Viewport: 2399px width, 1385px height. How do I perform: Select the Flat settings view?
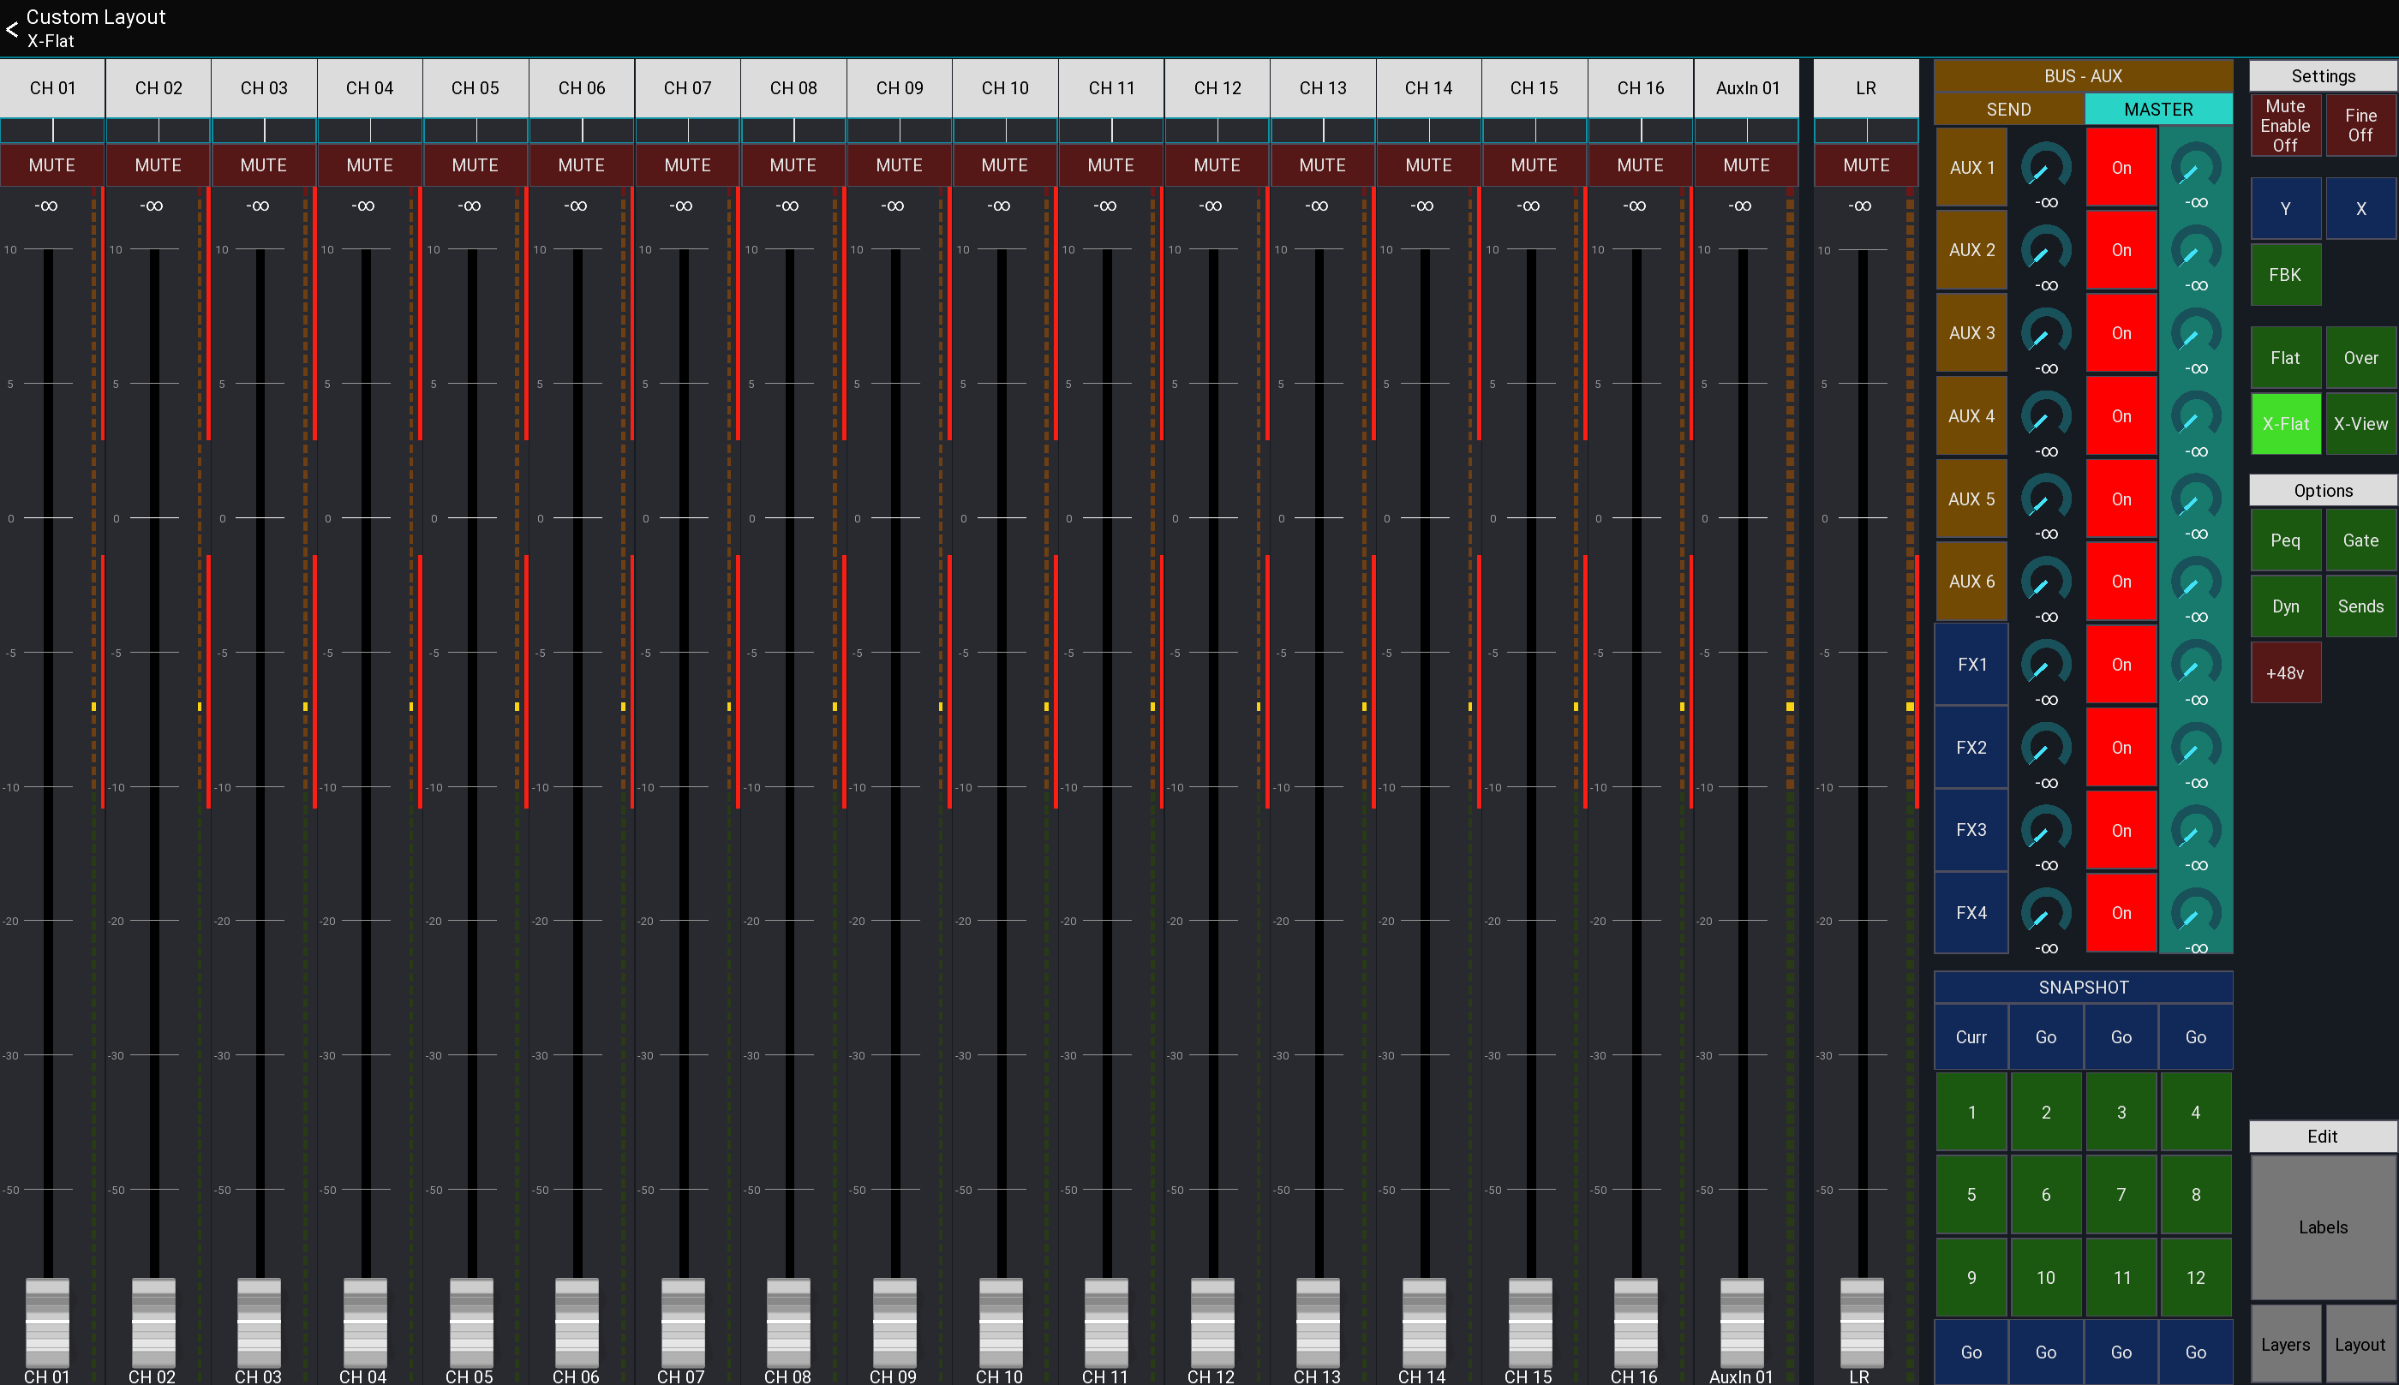pyautogui.click(x=2286, y=358)
